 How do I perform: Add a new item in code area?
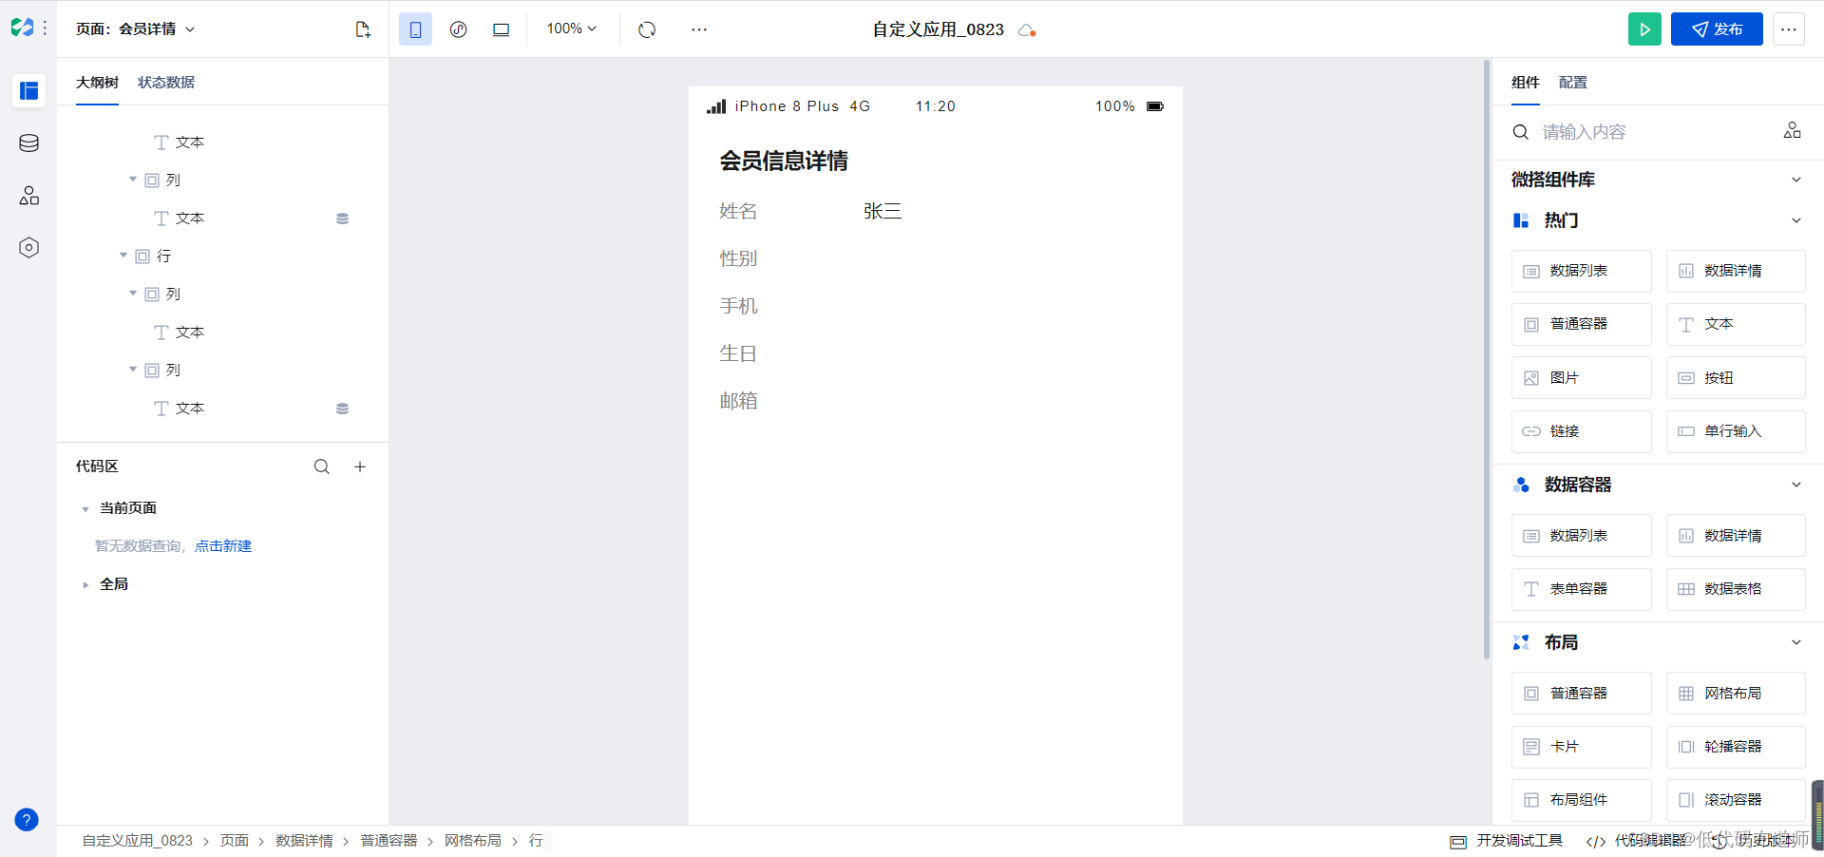pyautogui.click(x=360, y=467)
